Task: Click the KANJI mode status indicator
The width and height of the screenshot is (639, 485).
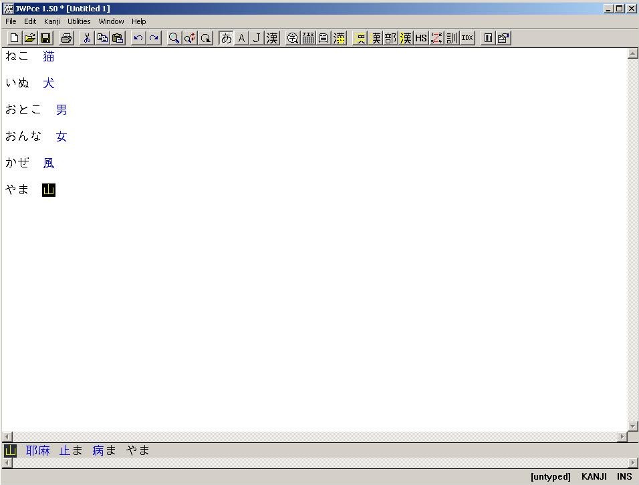Action: click(594, 476)
